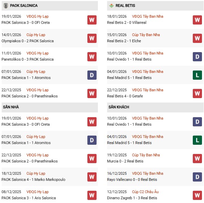Click the D badge for Rayo Vallecano 0-0 Betis

[x=197, y=177]
